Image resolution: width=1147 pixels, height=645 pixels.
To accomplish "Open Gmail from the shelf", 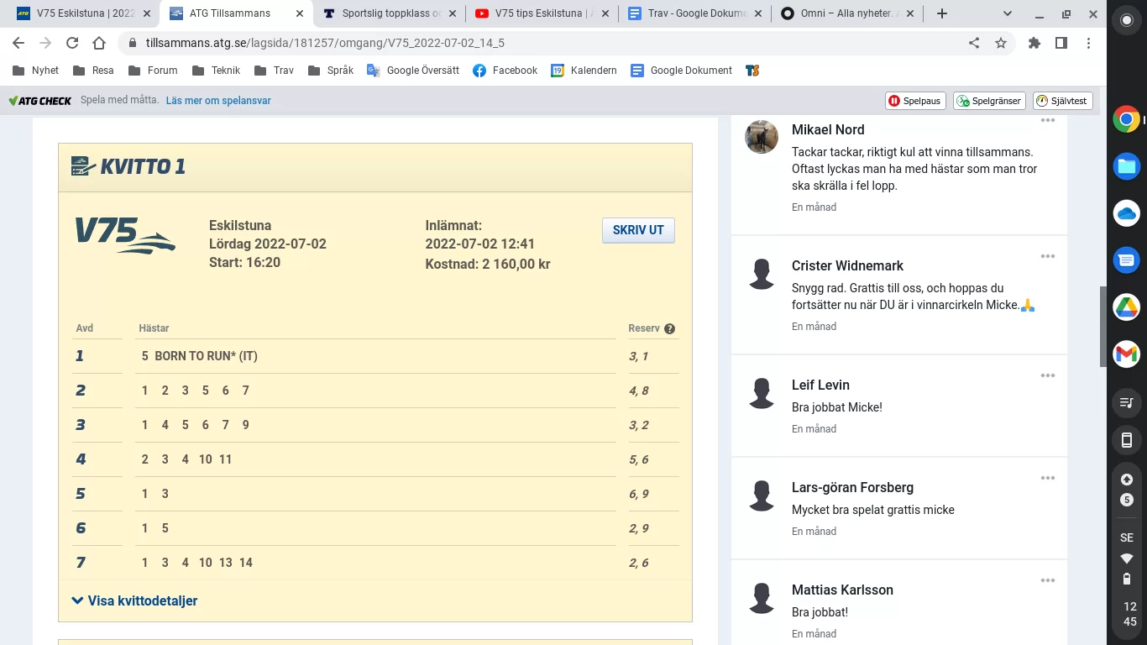I will 1126,354.
